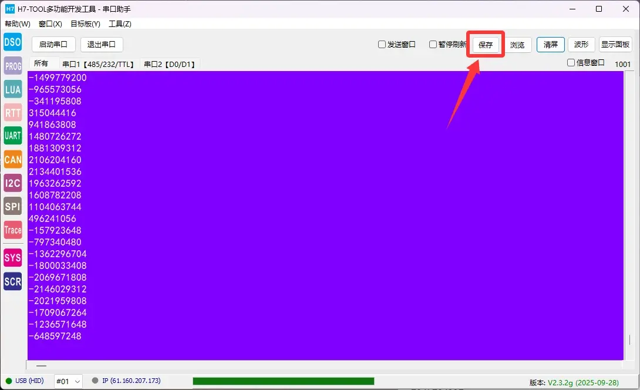Viewport: 640px width, 390px height.
Task: Open the 工具(Z) menu
Action: pyautogui.click(x=120, y=23)
